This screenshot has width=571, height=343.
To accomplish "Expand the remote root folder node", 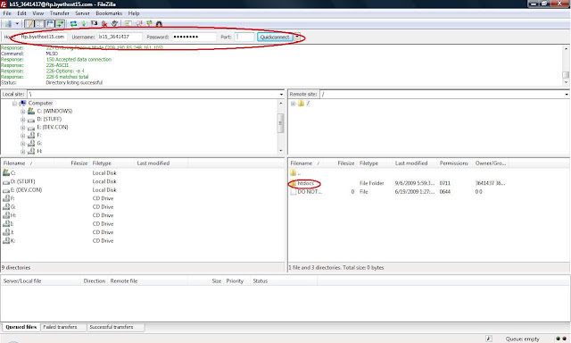I will coord(293,104).
